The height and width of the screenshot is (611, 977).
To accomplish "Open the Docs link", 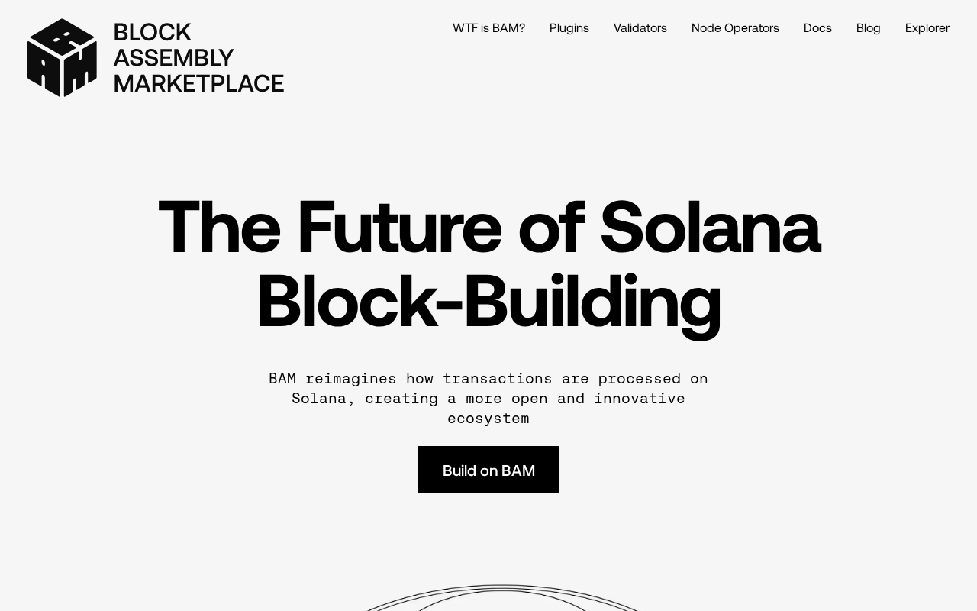I will tap(817, 28).
